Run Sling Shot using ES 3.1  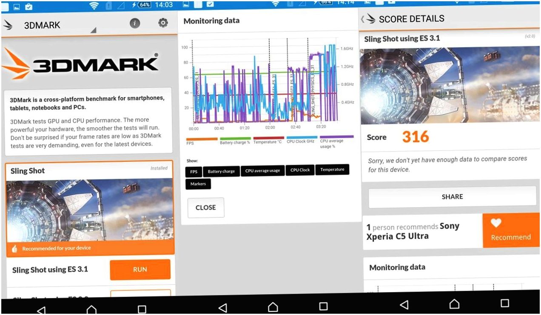coord(140,270)
